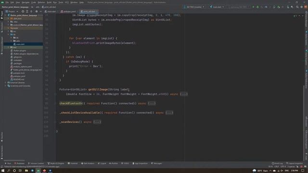The height and width of the screenshot is (173, 308).
Task: Click the profile icon in run toolbar
Action: (x=266, y=7)
